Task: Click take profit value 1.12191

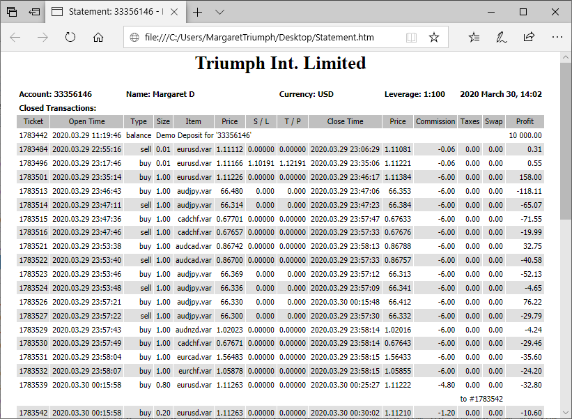Action: [293, 163]
